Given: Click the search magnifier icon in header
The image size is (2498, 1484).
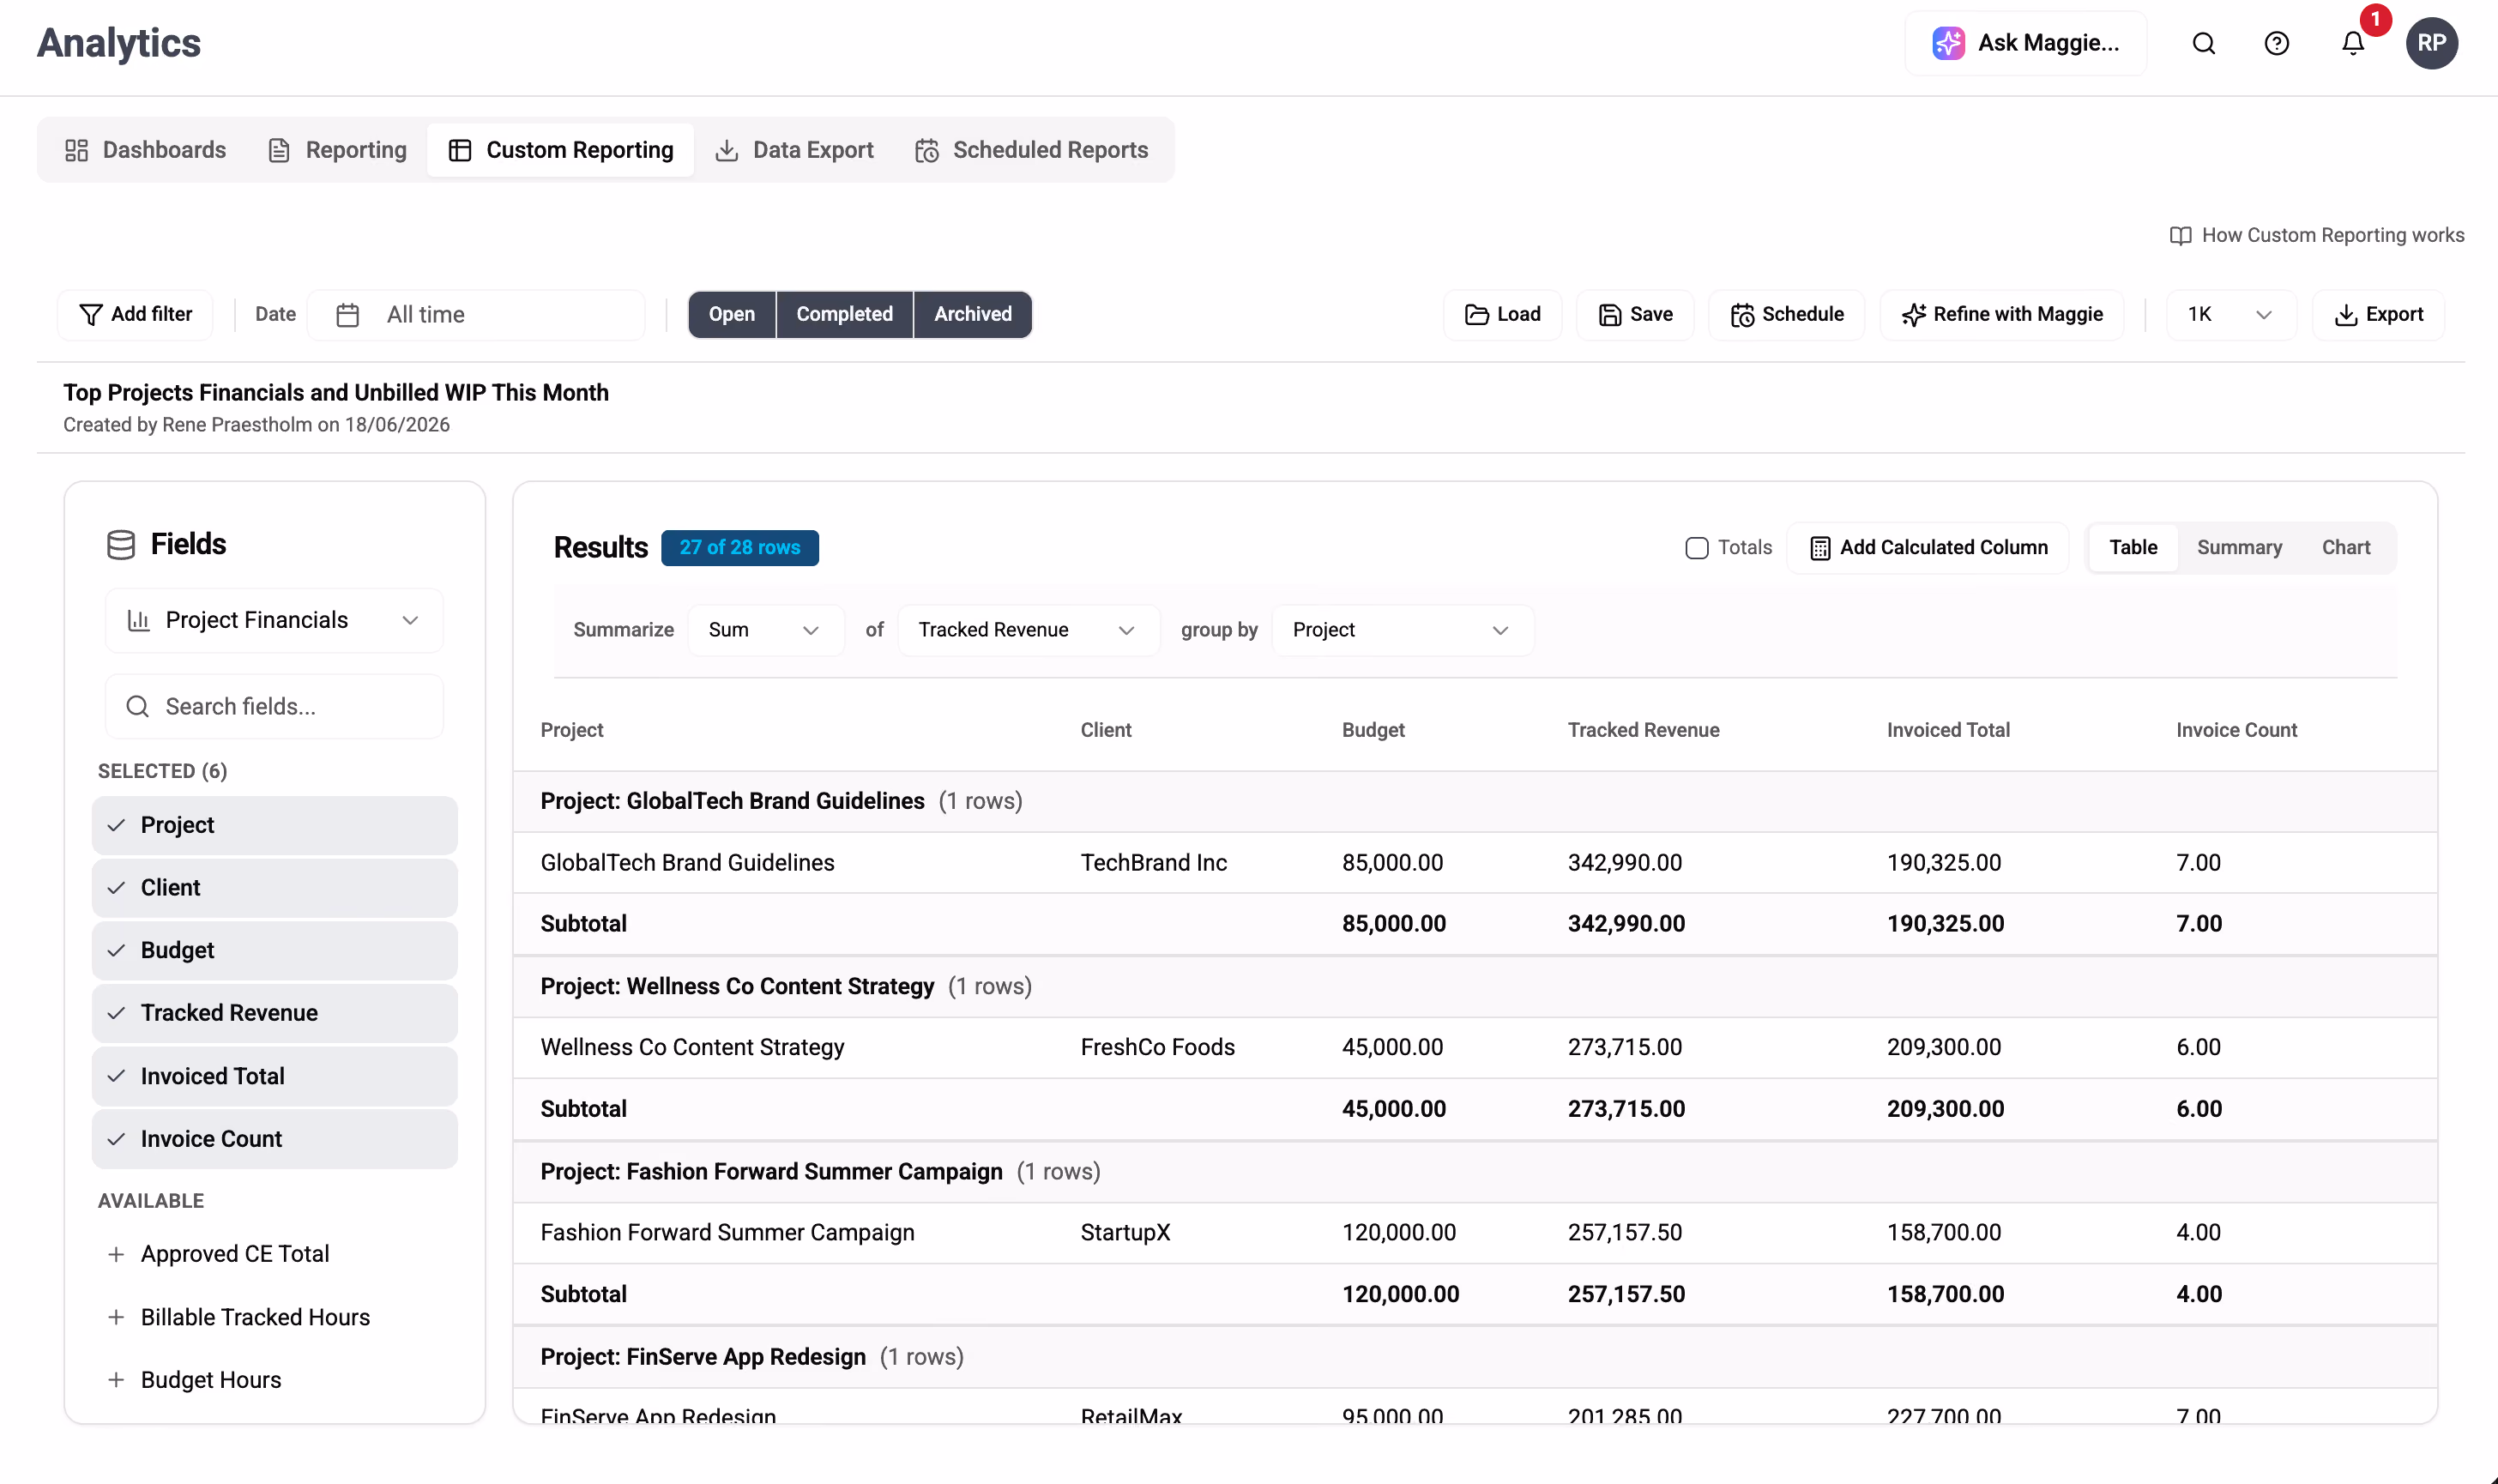Looking at the screenshot, I should (2204, 43).
